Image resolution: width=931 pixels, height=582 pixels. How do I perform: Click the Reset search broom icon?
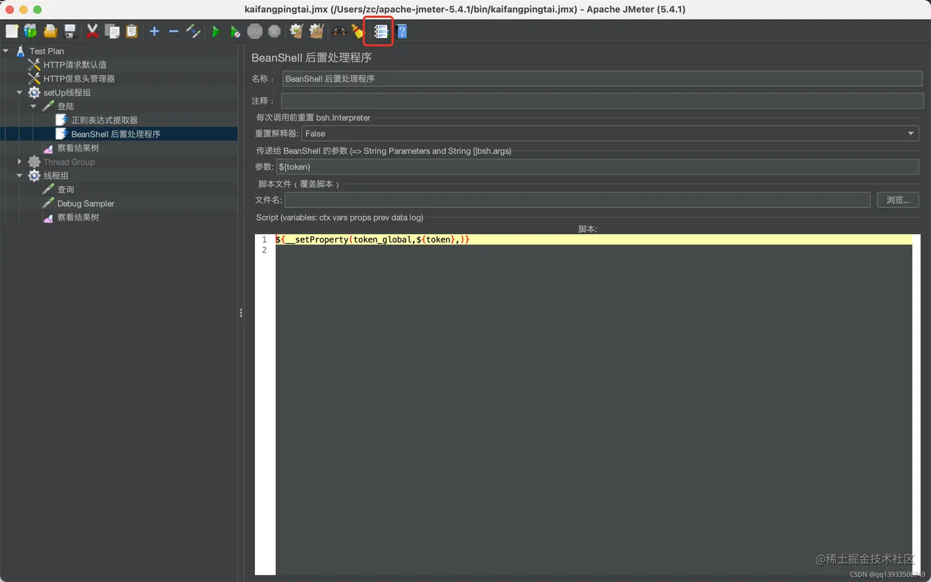tap(358, 31)
